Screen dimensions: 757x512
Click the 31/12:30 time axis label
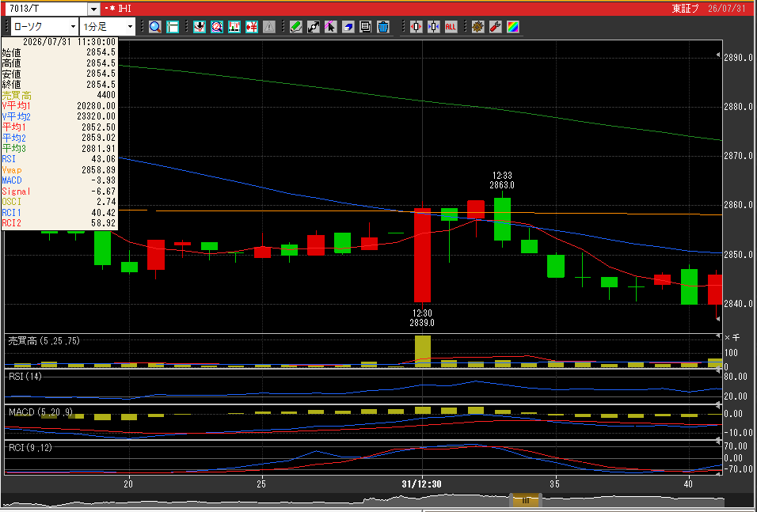point(420,484)
